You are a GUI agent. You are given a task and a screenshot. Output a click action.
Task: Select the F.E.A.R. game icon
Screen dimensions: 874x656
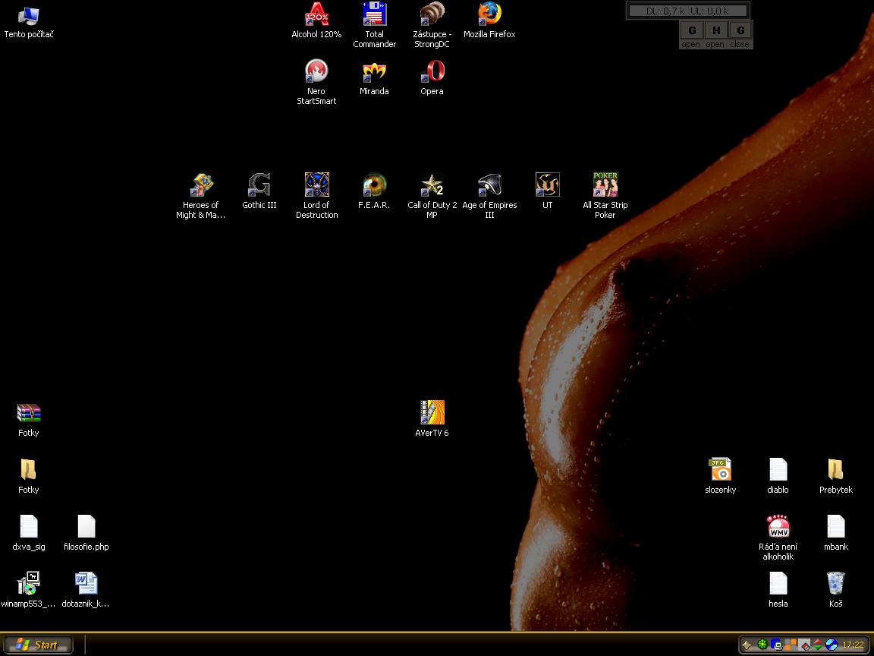(374, 186)
